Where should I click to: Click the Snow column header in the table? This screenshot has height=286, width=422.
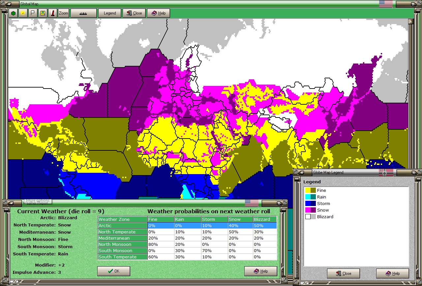[x=240, y=220]
